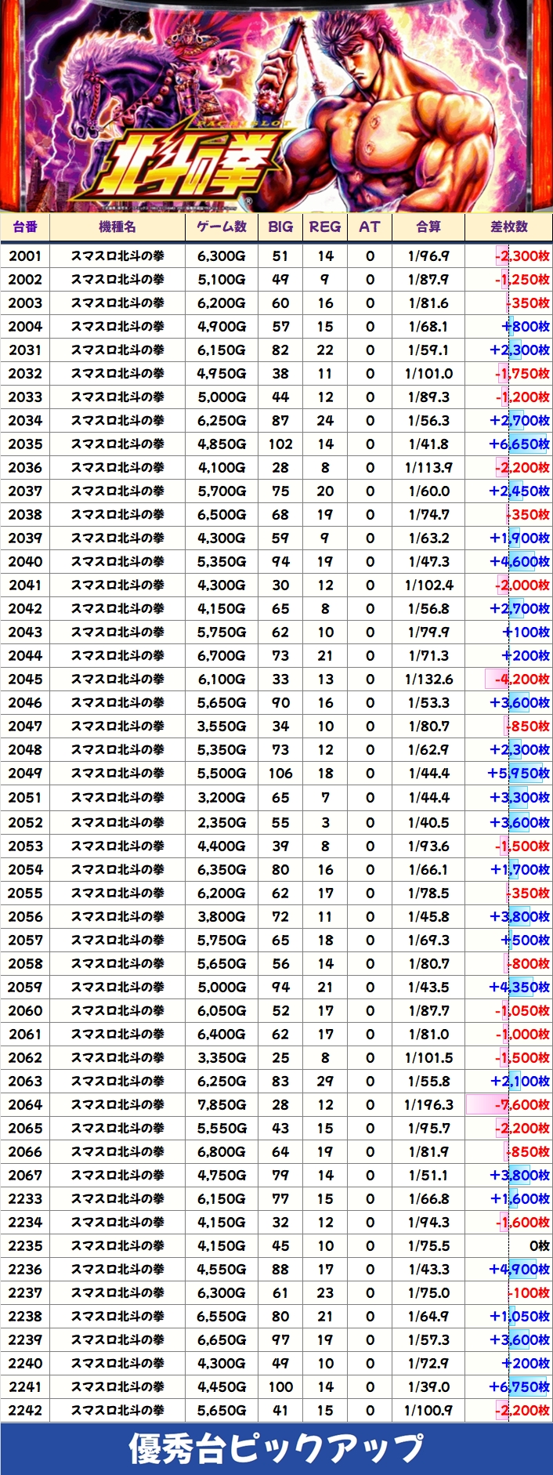553x1475 pixels.
Task: Click the -100枚 value in row 2237
Action: click(x=529, y=1292)
